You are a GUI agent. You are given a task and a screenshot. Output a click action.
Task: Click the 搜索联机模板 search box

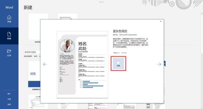tap(32, 52)
